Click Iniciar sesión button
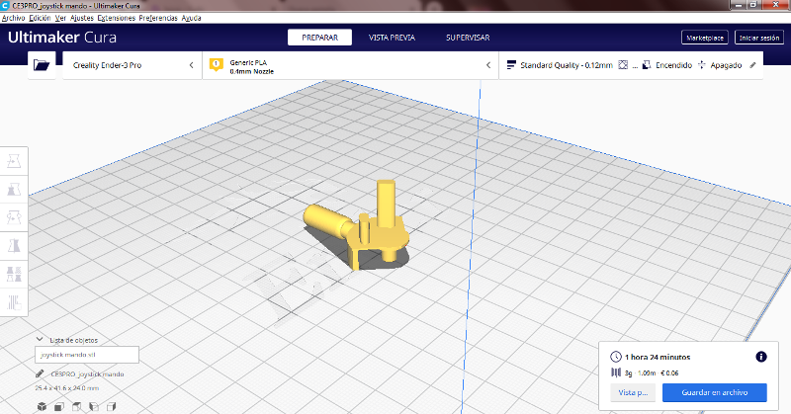This screenshot has width=791, height=414. tap(759, 38)
